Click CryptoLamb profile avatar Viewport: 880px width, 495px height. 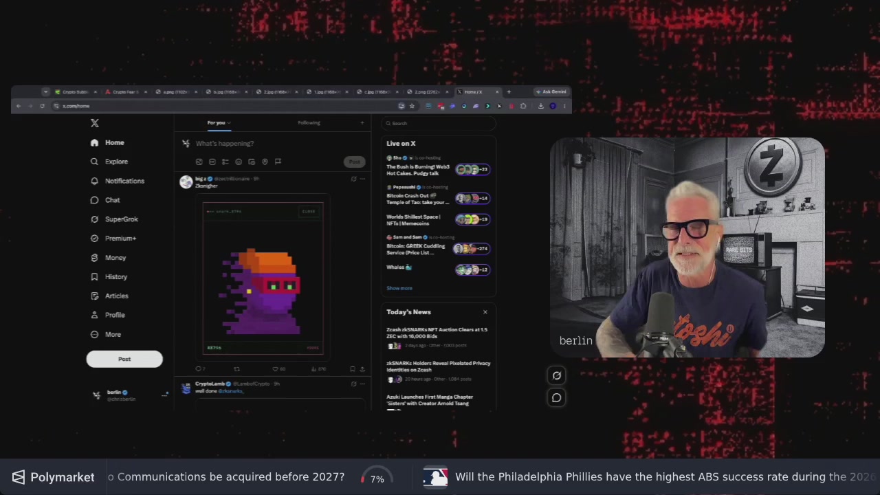point(186,389)
